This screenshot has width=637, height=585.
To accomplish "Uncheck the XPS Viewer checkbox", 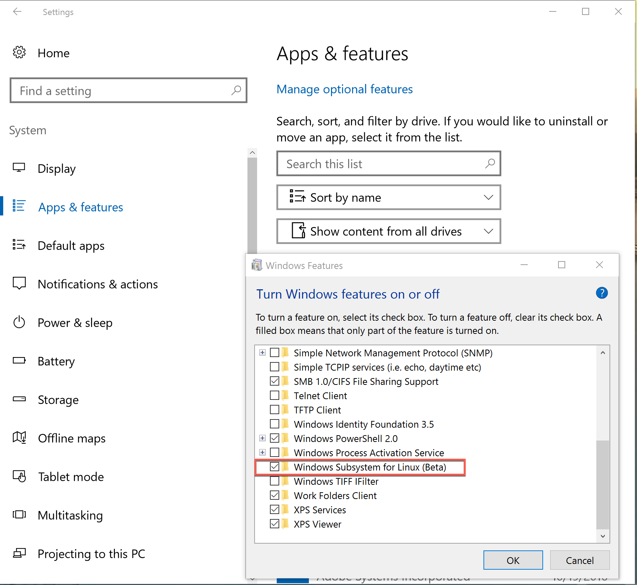I will [x=275, y=524].
